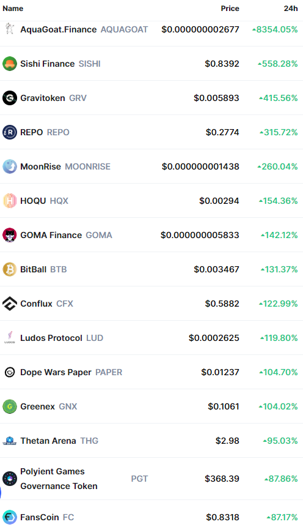This screenshot has height=527, width=303.
Task: Open the Sishi Finance orange logo icon
Action: tap(9, 64)
